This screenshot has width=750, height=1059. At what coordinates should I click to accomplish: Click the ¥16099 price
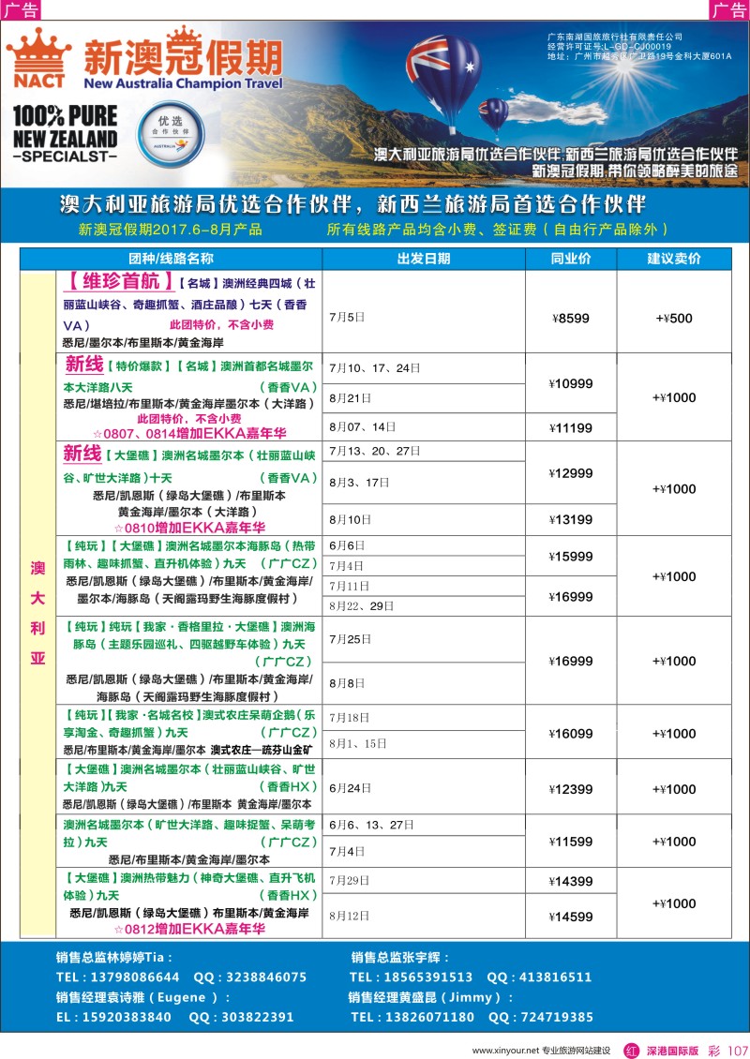(x=571, y=734)
